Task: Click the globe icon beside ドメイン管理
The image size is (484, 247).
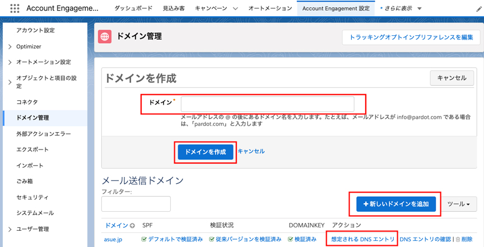Action: 105,37
